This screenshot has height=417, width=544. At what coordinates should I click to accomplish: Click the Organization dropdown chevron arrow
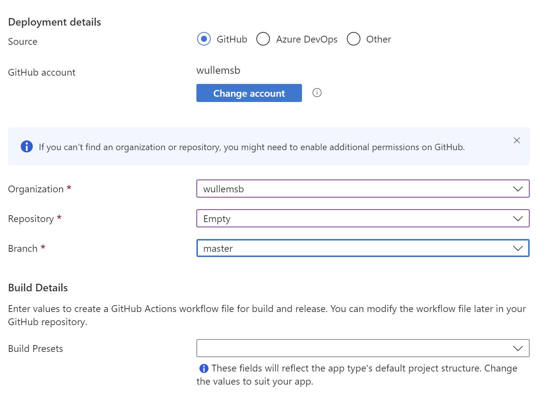[518, 189]
